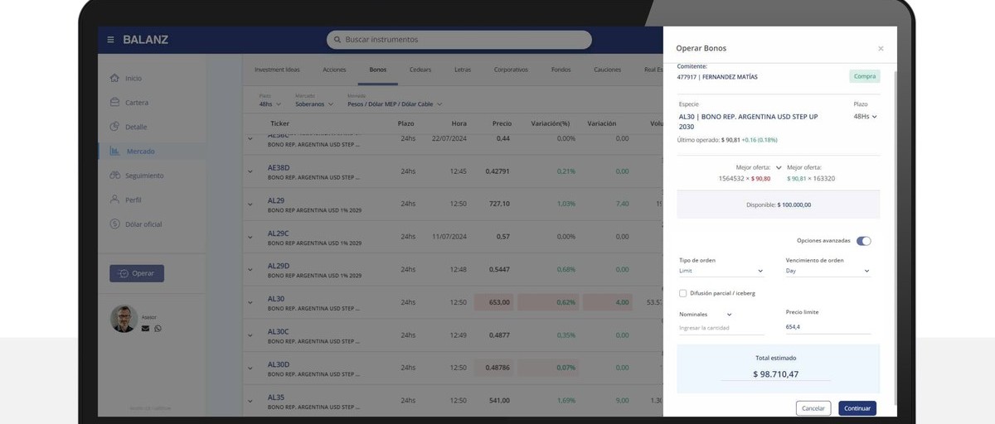The height and width of the screenshot is (424, 995).
Task: Toggle the Opciones avanzadas switch
Action: point(864,241)
